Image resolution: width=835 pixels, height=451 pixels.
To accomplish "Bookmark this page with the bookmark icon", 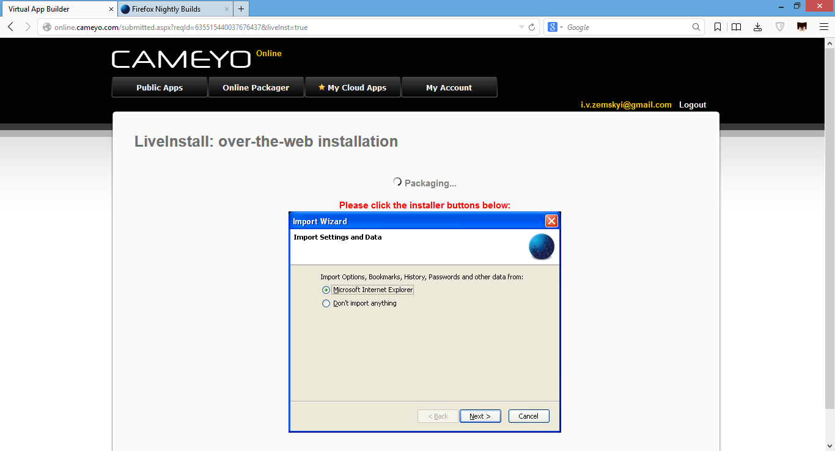I will pyautogui.click(x=718, y=27).
